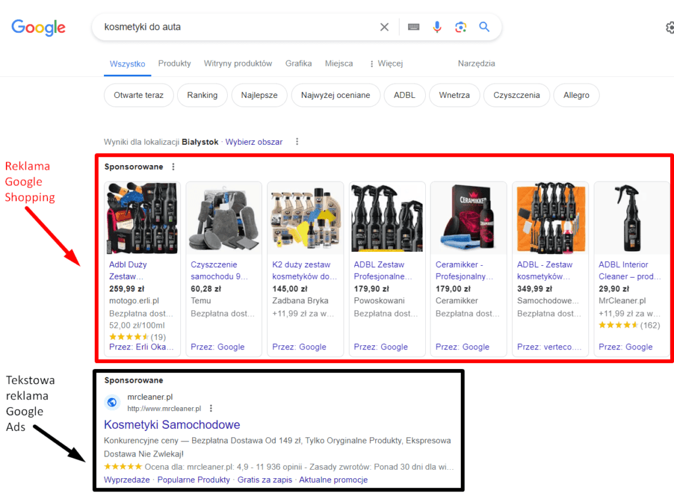Pick the Allegro filter chip
This screenshot has height=496, width=674.
(577, 95)
